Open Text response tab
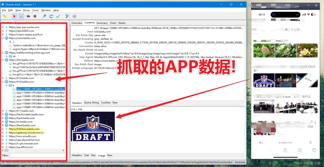This screenshot has height=167, width=324. (x=86, y=155)
